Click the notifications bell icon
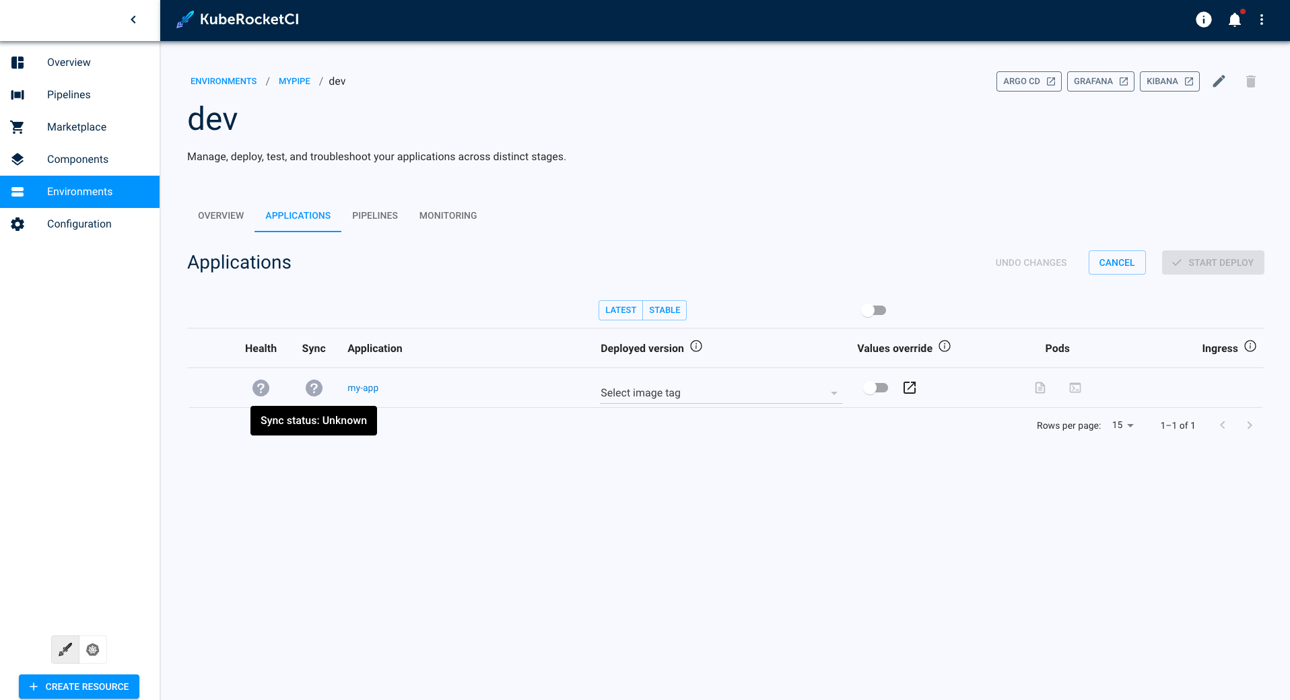Viewport: 1290px width, 700px height. 1234,20
